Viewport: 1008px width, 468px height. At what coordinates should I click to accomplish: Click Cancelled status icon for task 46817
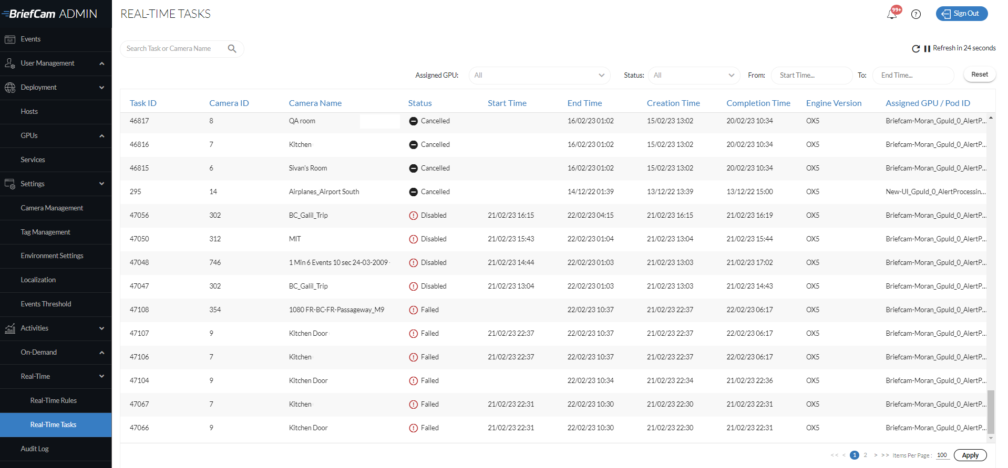[414, 121]
